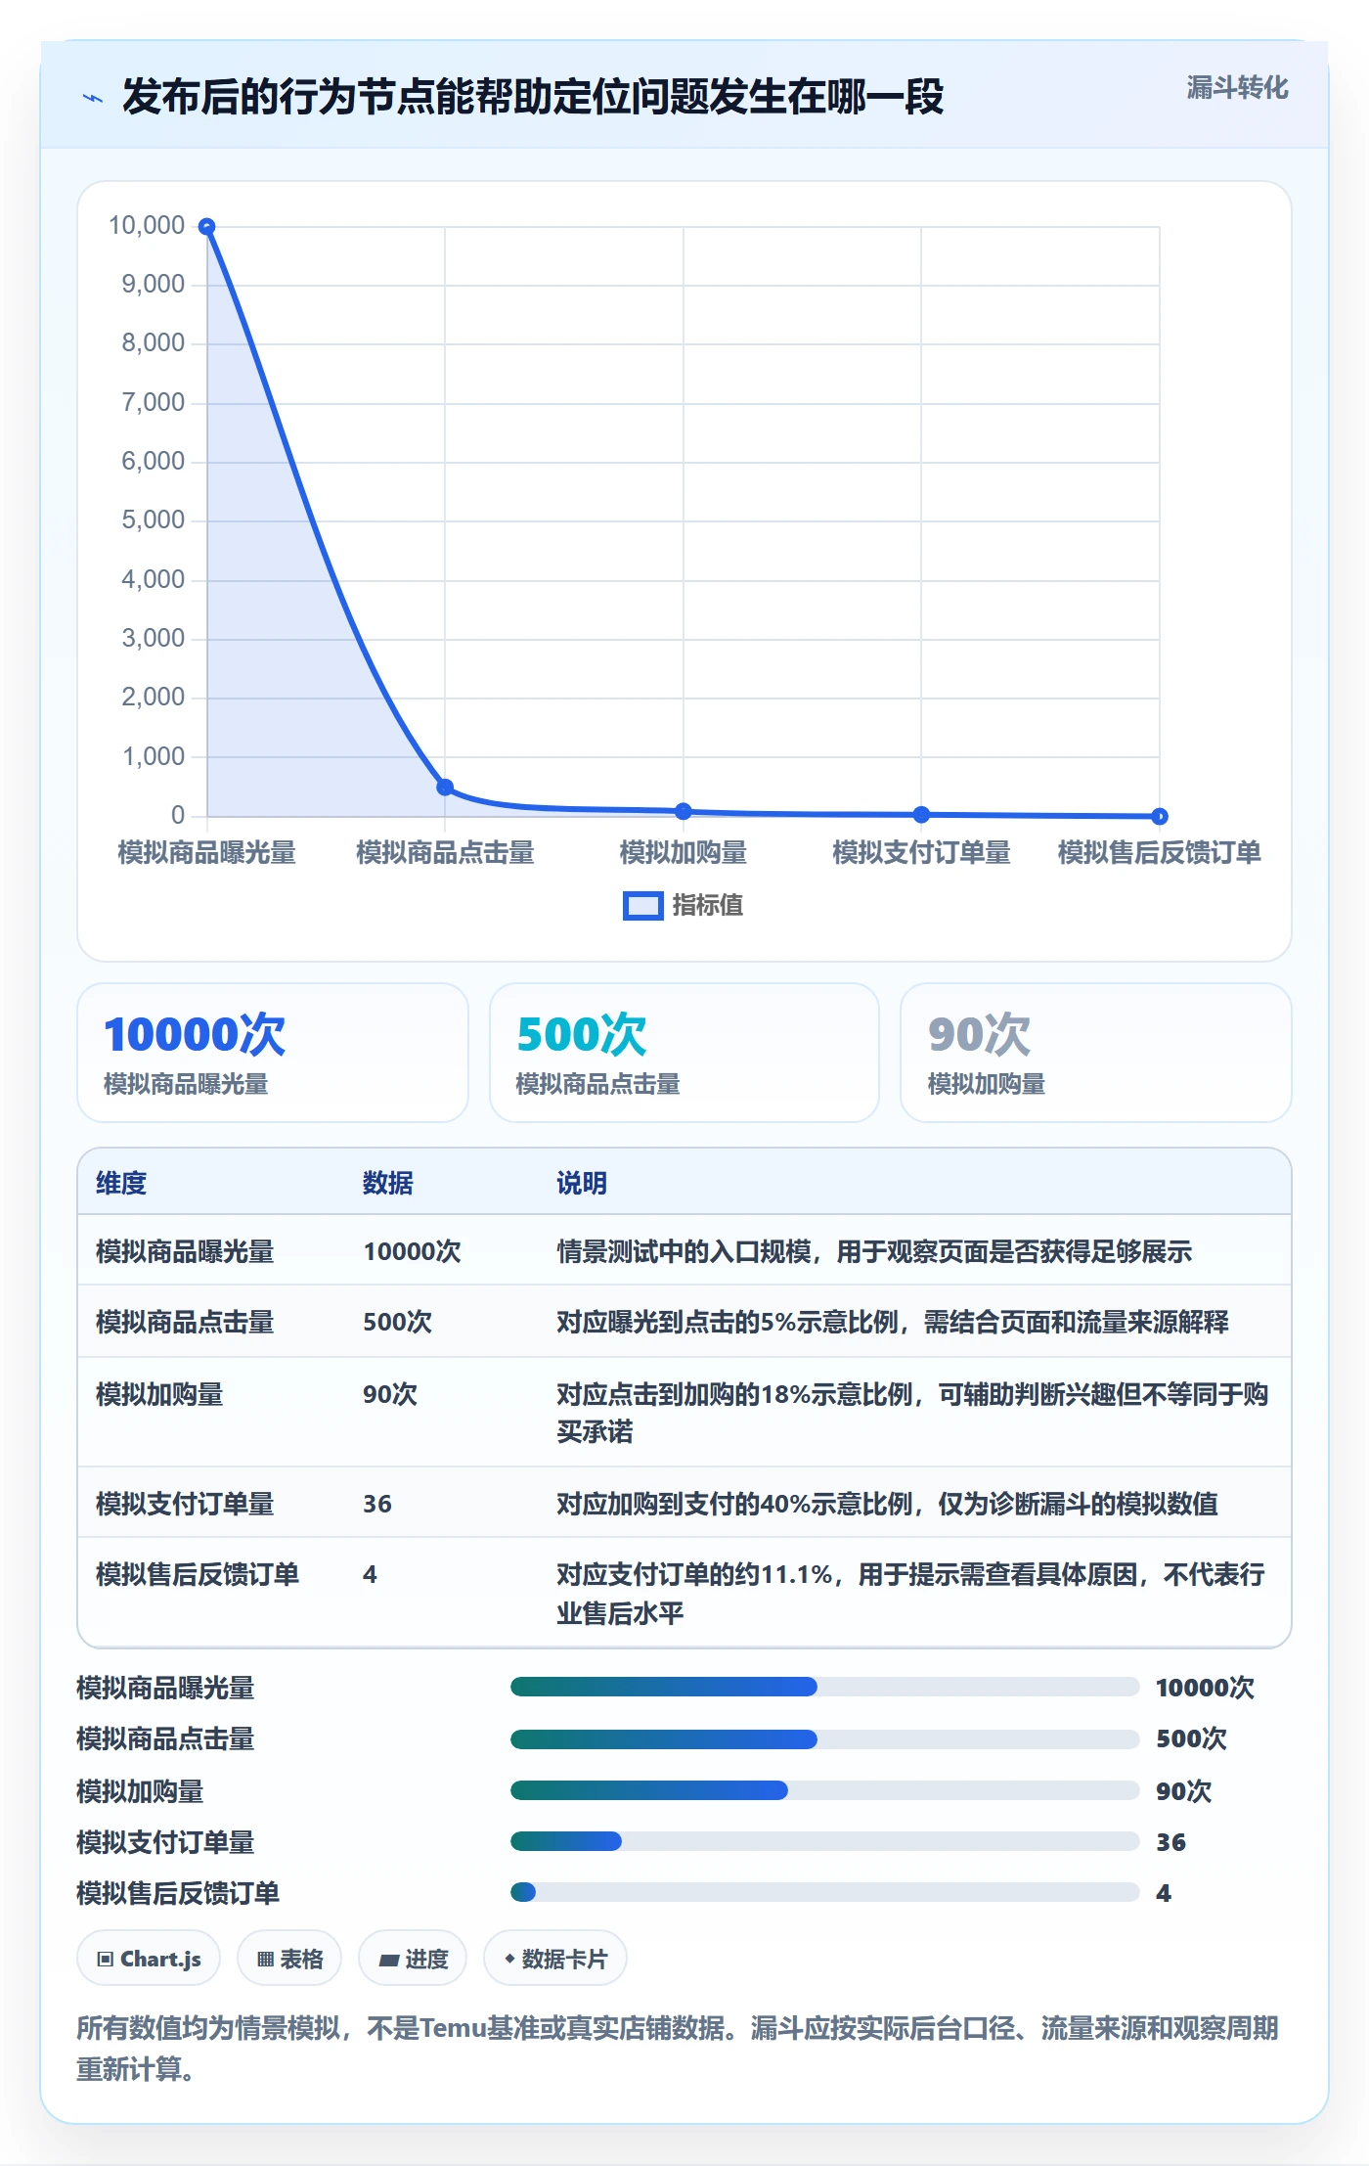Click the 90次 模拟加购量 data card

(1096, 1053)
